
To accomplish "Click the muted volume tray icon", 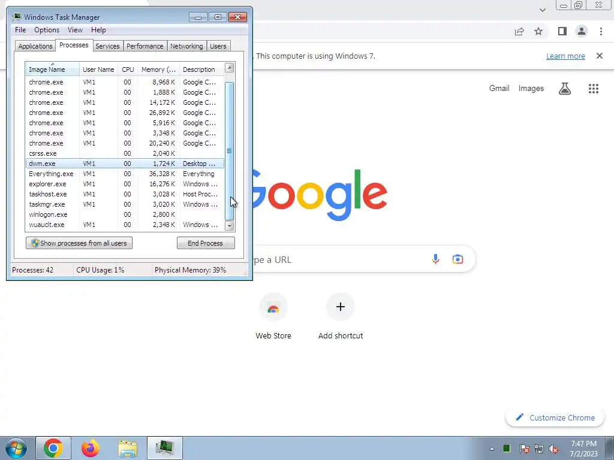I will click(x=553, y=449).
